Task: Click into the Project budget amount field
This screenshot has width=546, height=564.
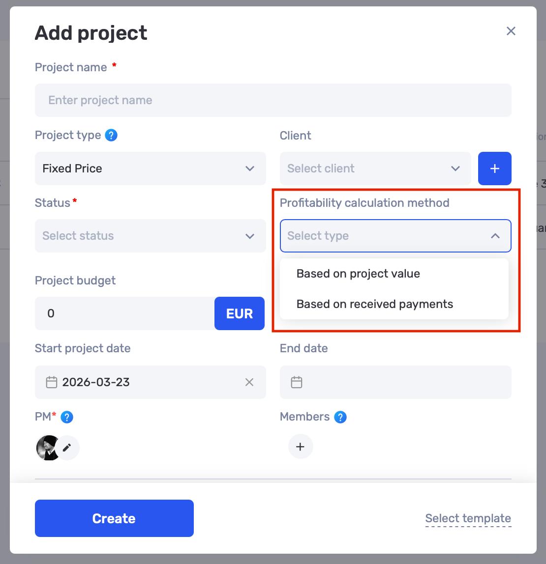Action: click(124, 313)
